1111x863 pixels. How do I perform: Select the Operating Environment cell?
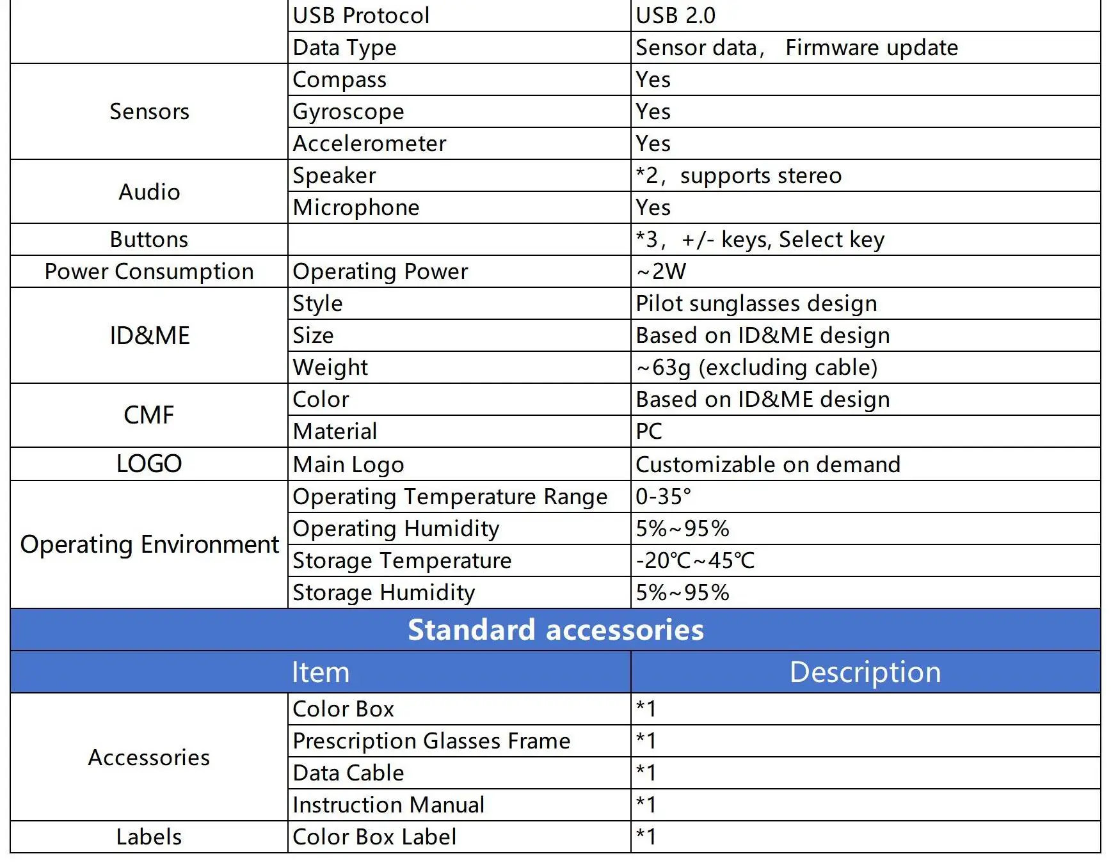149,544
